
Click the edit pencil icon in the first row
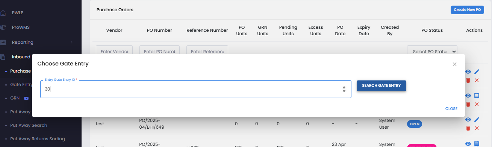[x=477, y=71]
